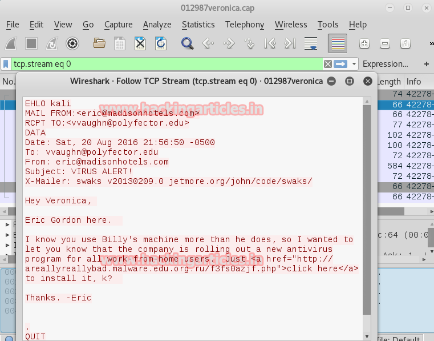Toggle auto-scroll to last packet

click(311, 43)
